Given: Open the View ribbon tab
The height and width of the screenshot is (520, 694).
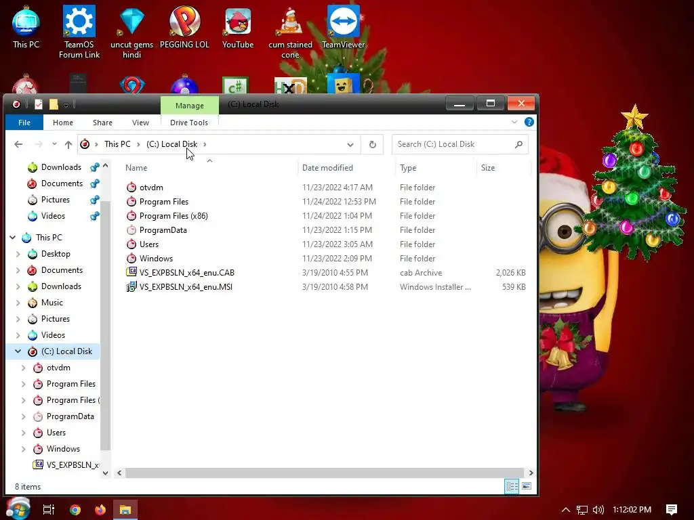Looking at the screenshot, I should (140, 123).
